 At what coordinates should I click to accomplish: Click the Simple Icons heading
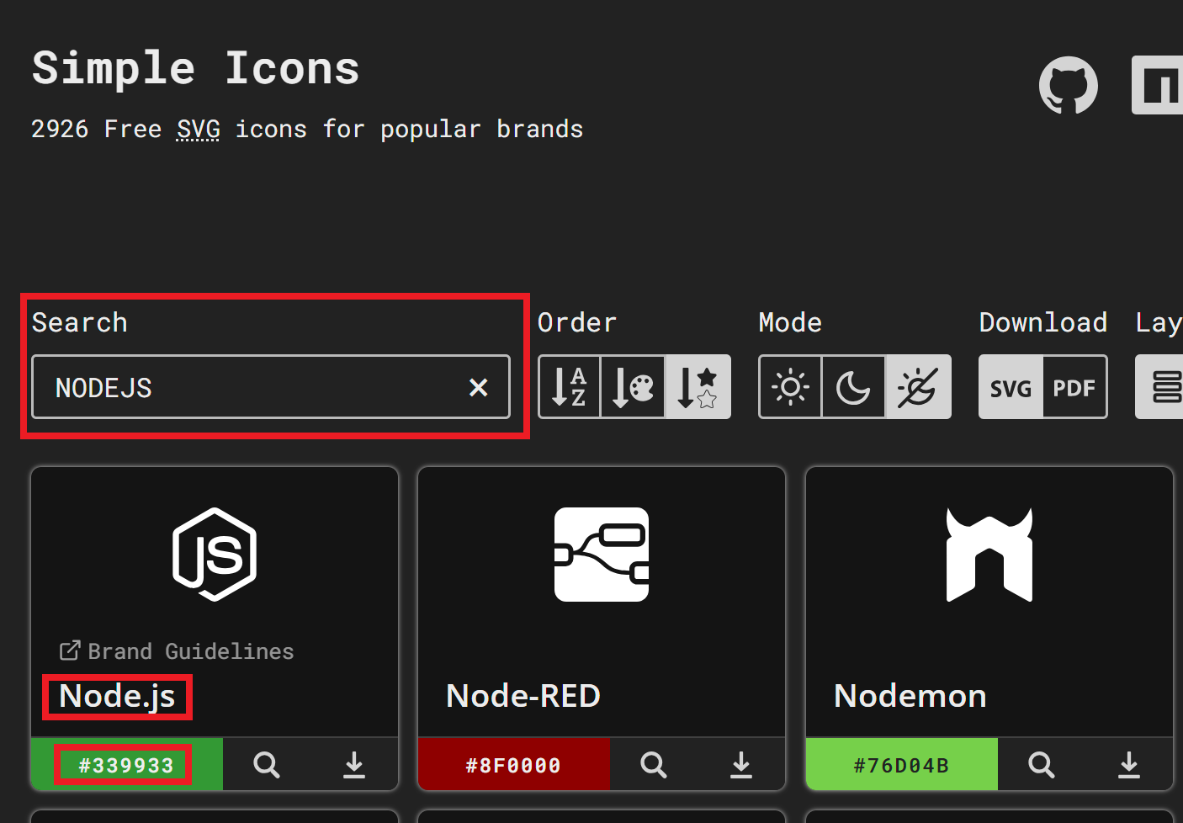point(196,68)
